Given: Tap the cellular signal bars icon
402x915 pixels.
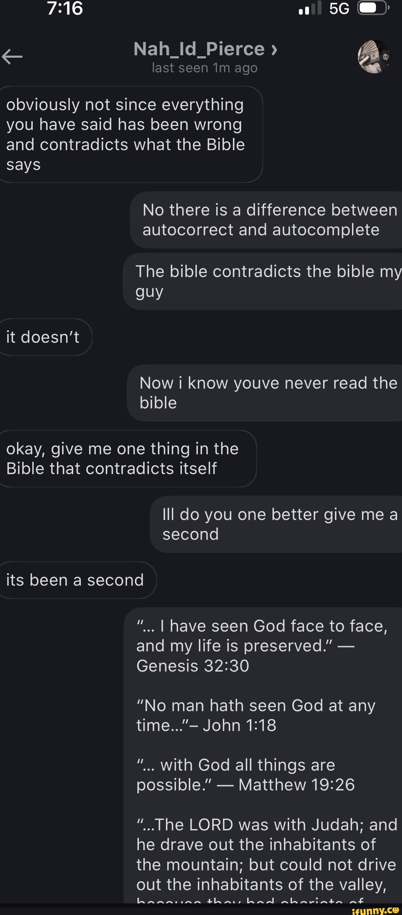Looking at the screenshot, I should (x=310, y=8).
